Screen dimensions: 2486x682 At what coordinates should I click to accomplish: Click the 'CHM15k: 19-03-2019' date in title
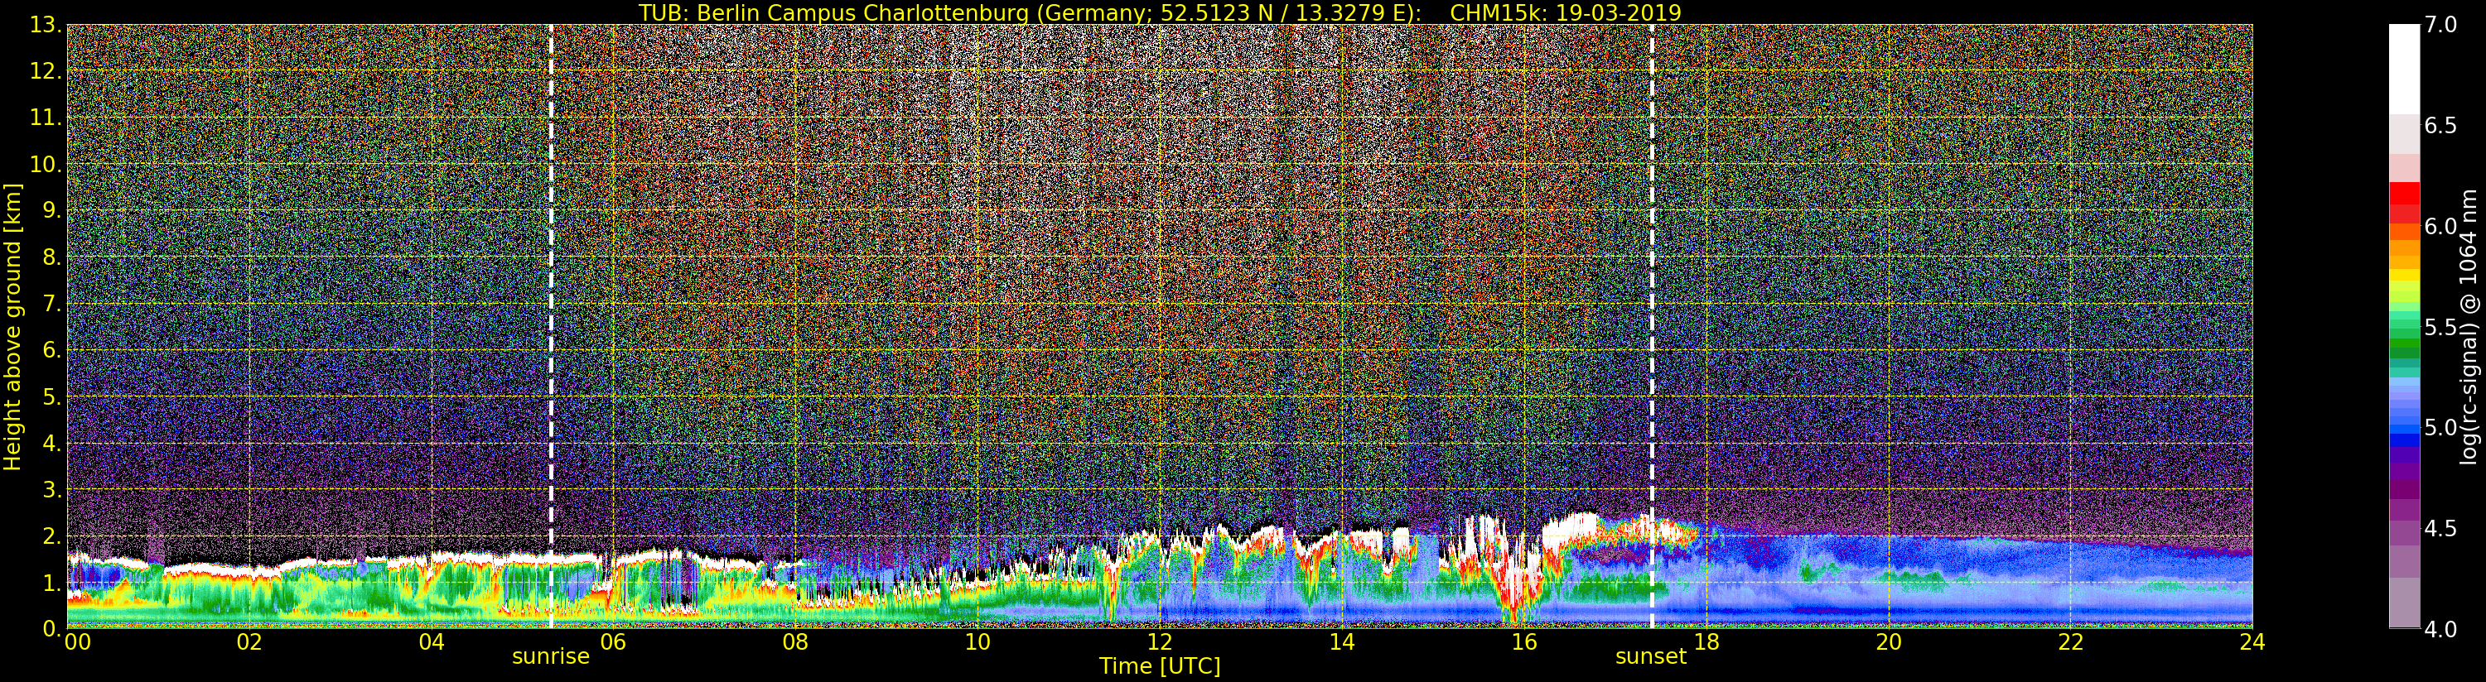click(x=1566, y=12)
